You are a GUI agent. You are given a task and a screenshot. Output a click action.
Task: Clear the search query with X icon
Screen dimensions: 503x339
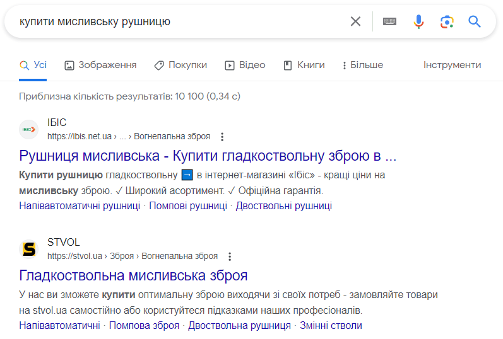pos(355,21)
